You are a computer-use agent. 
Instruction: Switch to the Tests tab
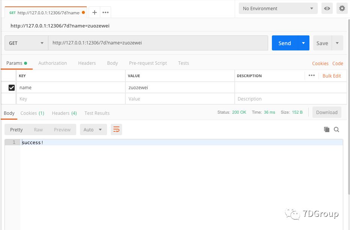pos(183,63)
